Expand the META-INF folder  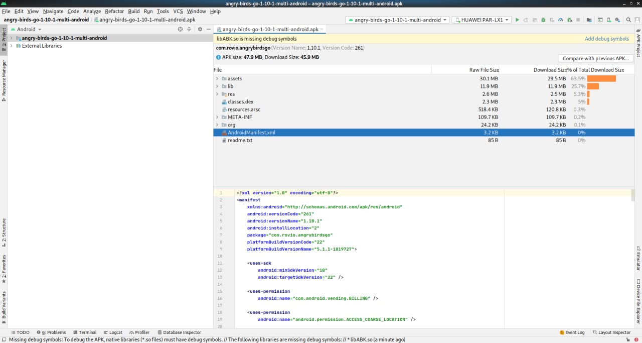[217, 117]
